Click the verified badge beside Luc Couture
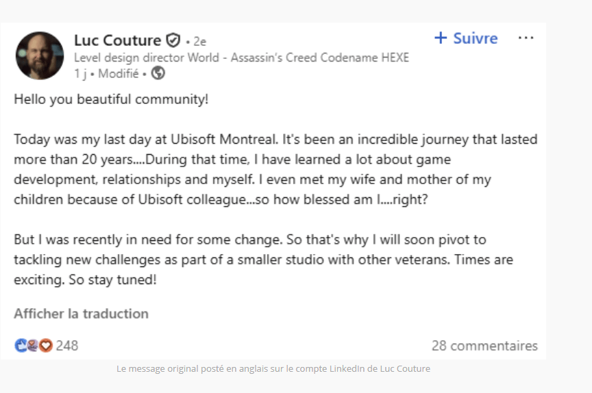The width and height of the screenshot is (592, 393). (x=173, y=40)
